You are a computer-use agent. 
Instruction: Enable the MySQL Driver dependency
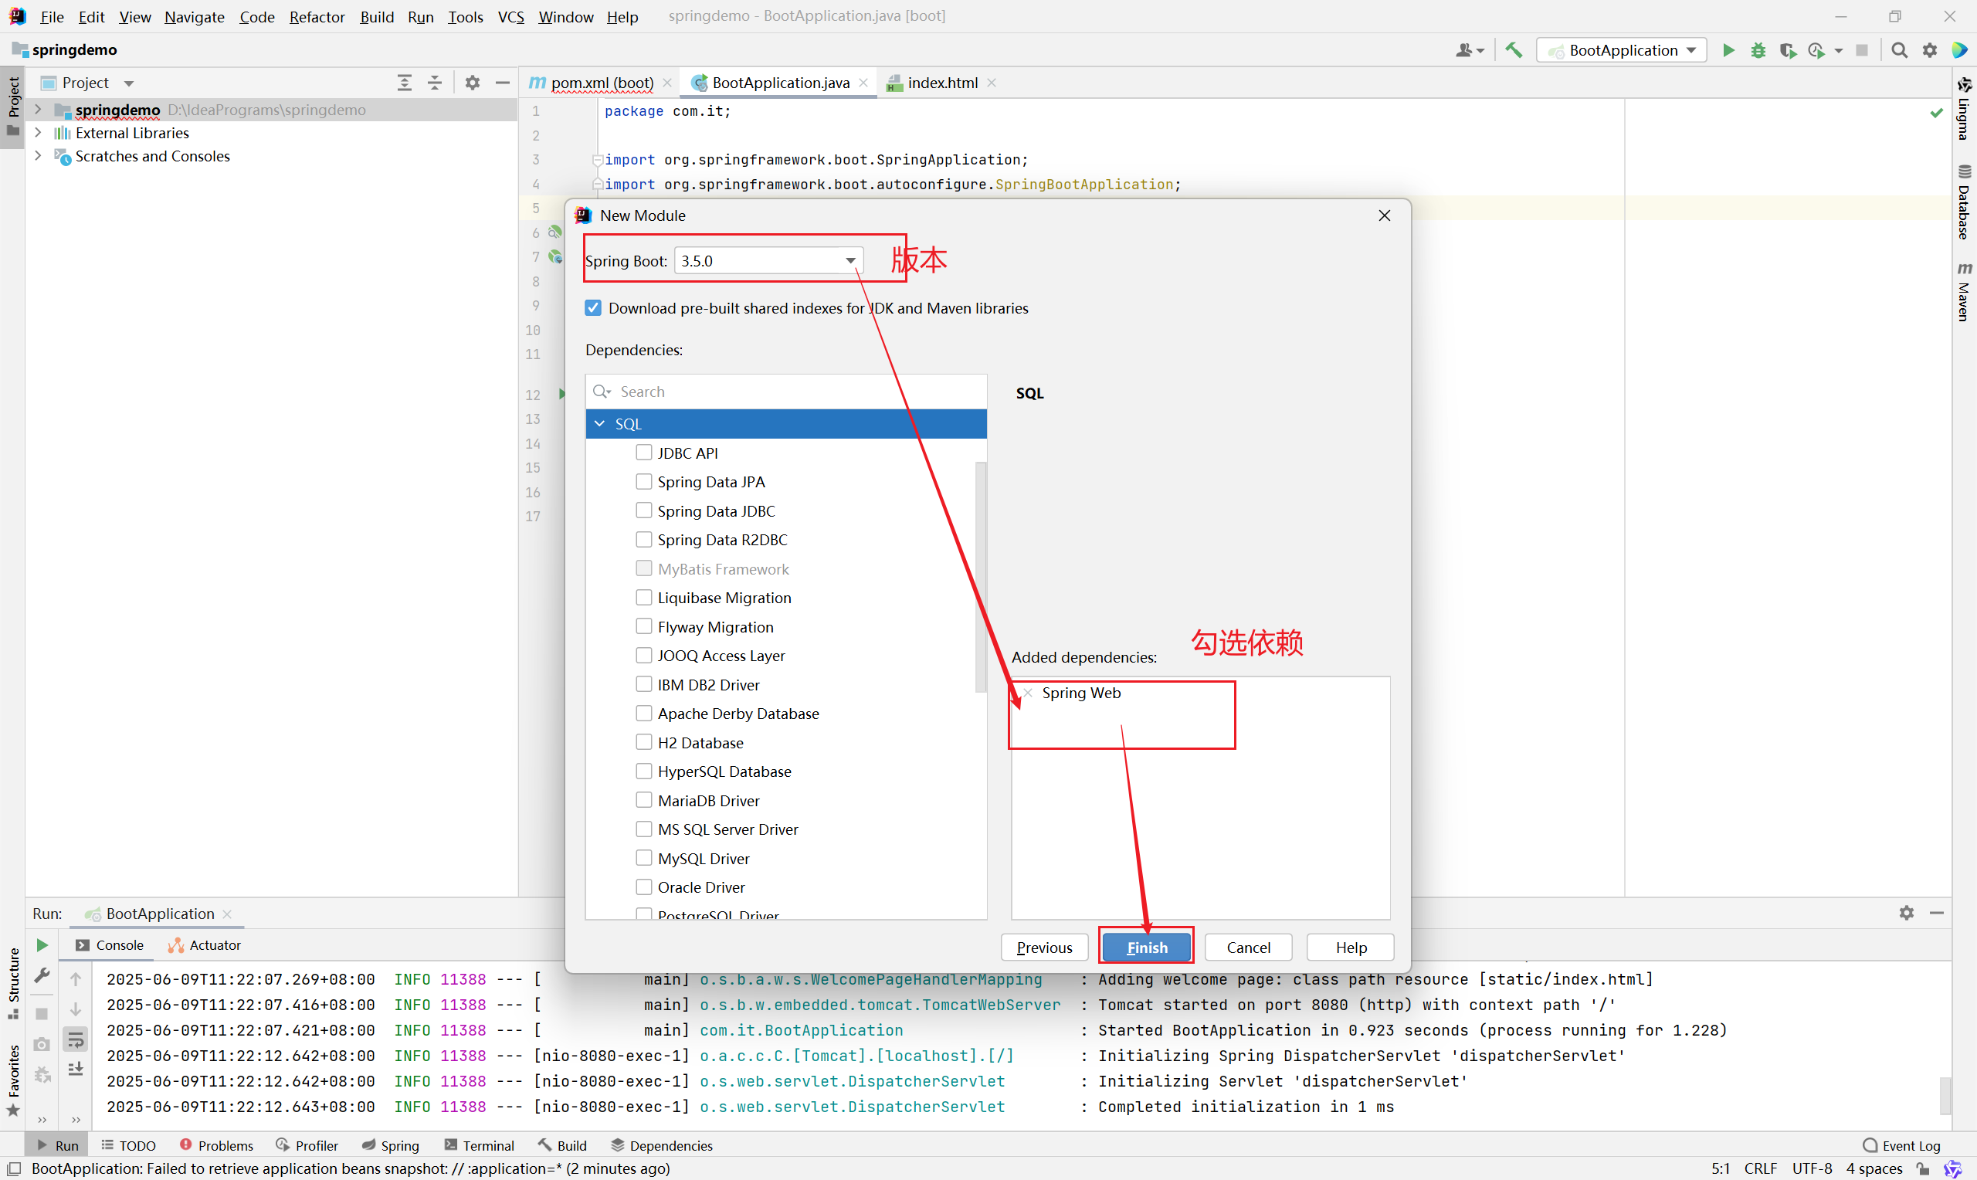pos(644,858)
